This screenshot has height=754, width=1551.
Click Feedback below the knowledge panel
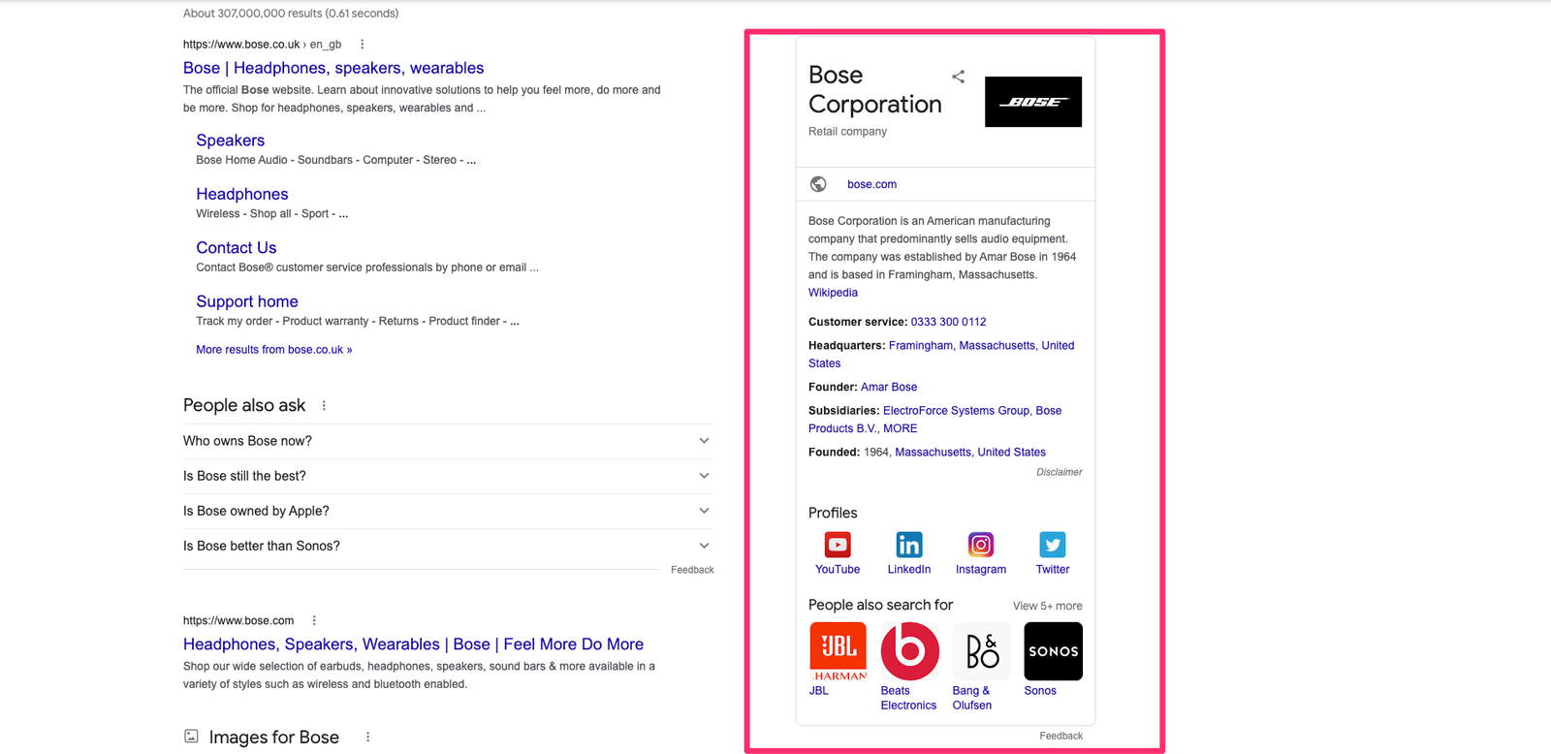pos(1061,736)
